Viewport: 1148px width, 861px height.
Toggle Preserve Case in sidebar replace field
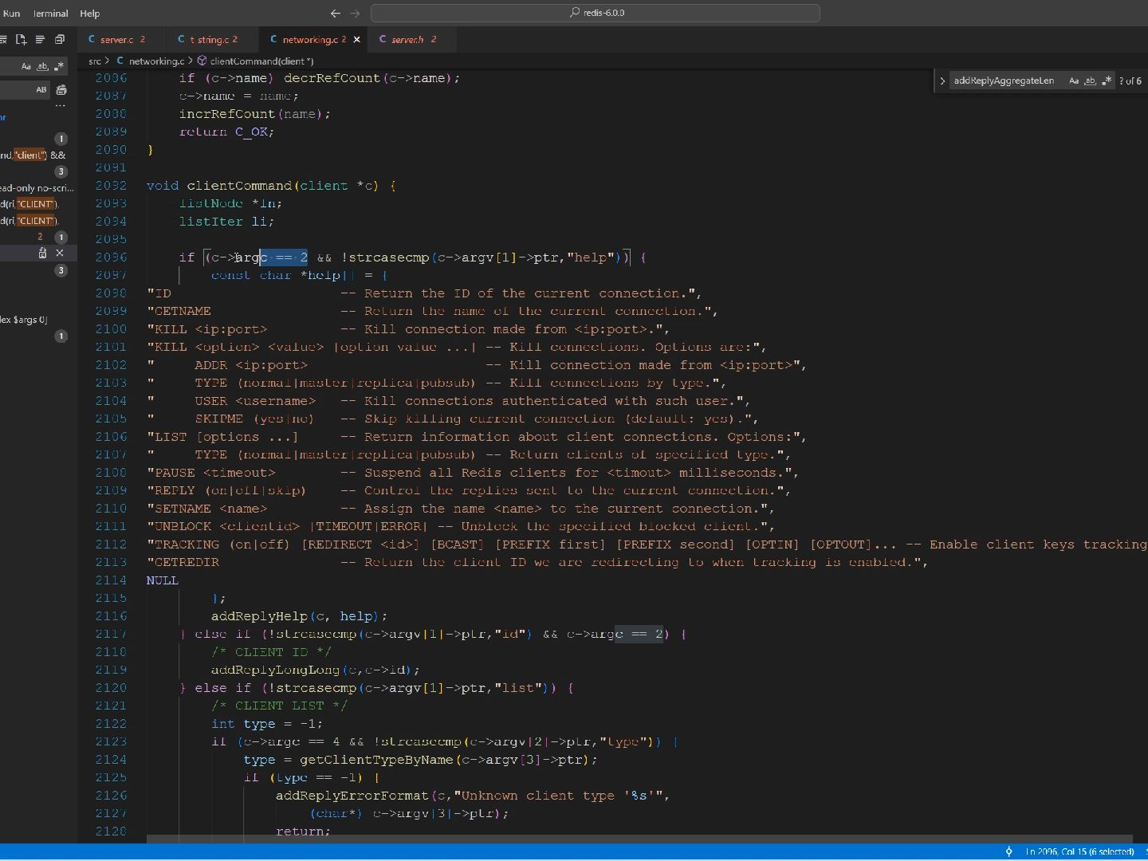[x=41, y=90]
